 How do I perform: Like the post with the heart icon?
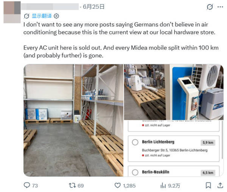coord(117,185)
